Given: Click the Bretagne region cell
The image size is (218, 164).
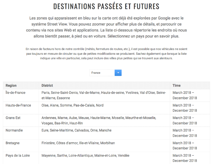Looking at the screenshot, I should (x=13, y=143).
